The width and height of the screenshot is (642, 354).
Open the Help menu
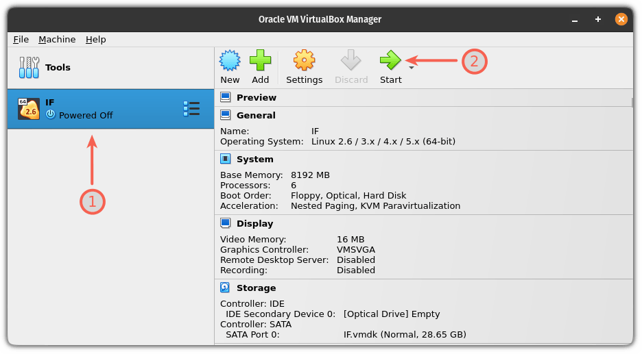95,40
